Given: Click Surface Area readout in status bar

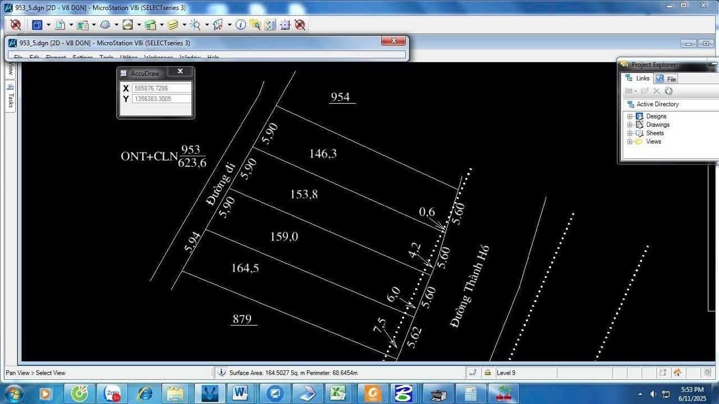Looking at the screenshot, I should [x=294, y=373].
